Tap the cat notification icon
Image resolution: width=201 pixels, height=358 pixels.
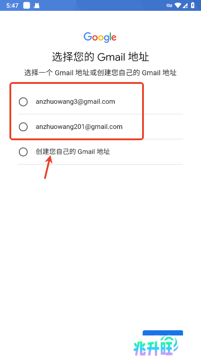pyautogui.click(x=36, y=5)
